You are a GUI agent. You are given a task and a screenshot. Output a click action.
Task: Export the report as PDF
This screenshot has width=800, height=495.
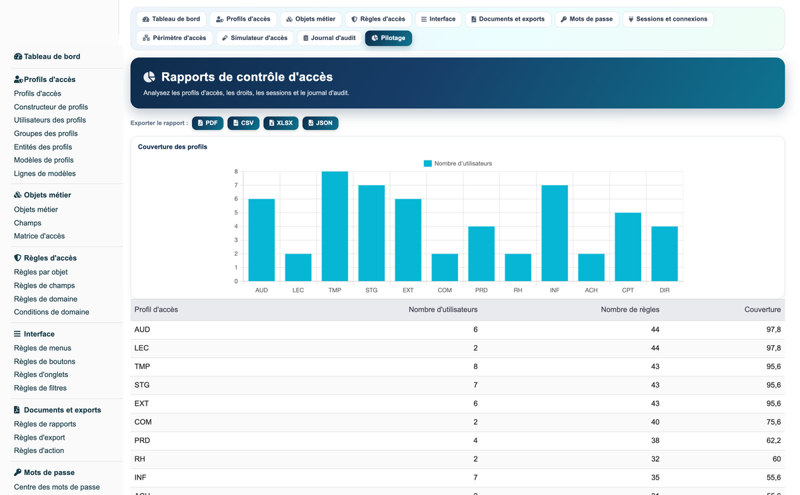(208, 123)
